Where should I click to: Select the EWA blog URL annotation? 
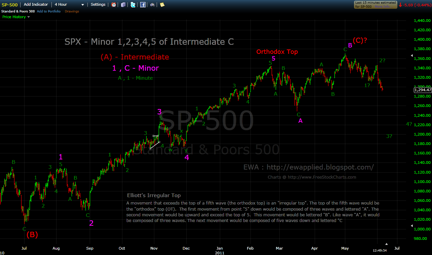[x=309, y=167]
